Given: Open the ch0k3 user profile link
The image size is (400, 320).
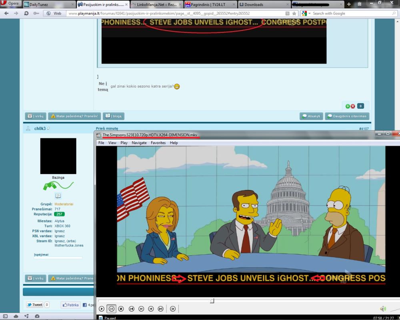Looking at the screenshot, I should pos(40,128).
